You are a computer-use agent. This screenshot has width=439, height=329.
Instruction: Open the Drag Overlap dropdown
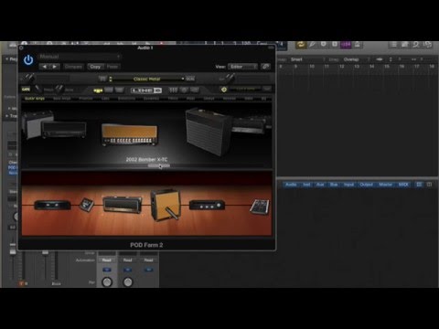pyautogui.click(x=356, y=59)
